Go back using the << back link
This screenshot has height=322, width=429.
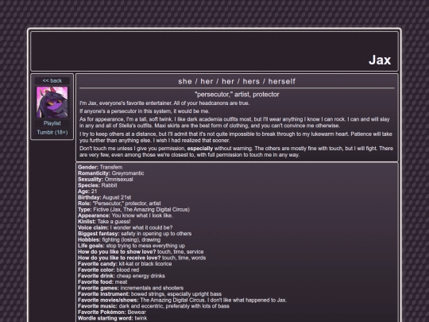[52, 81]
